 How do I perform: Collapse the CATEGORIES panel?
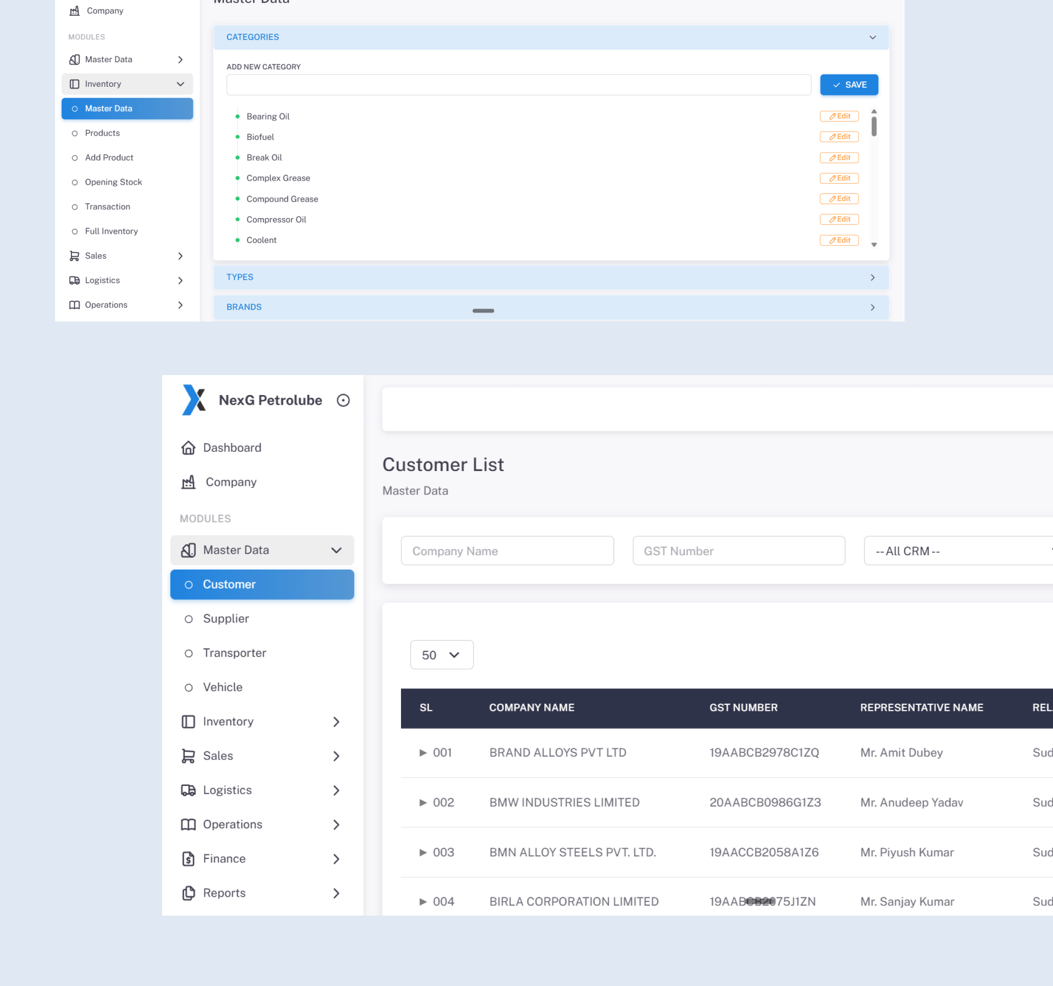(872, 37)
